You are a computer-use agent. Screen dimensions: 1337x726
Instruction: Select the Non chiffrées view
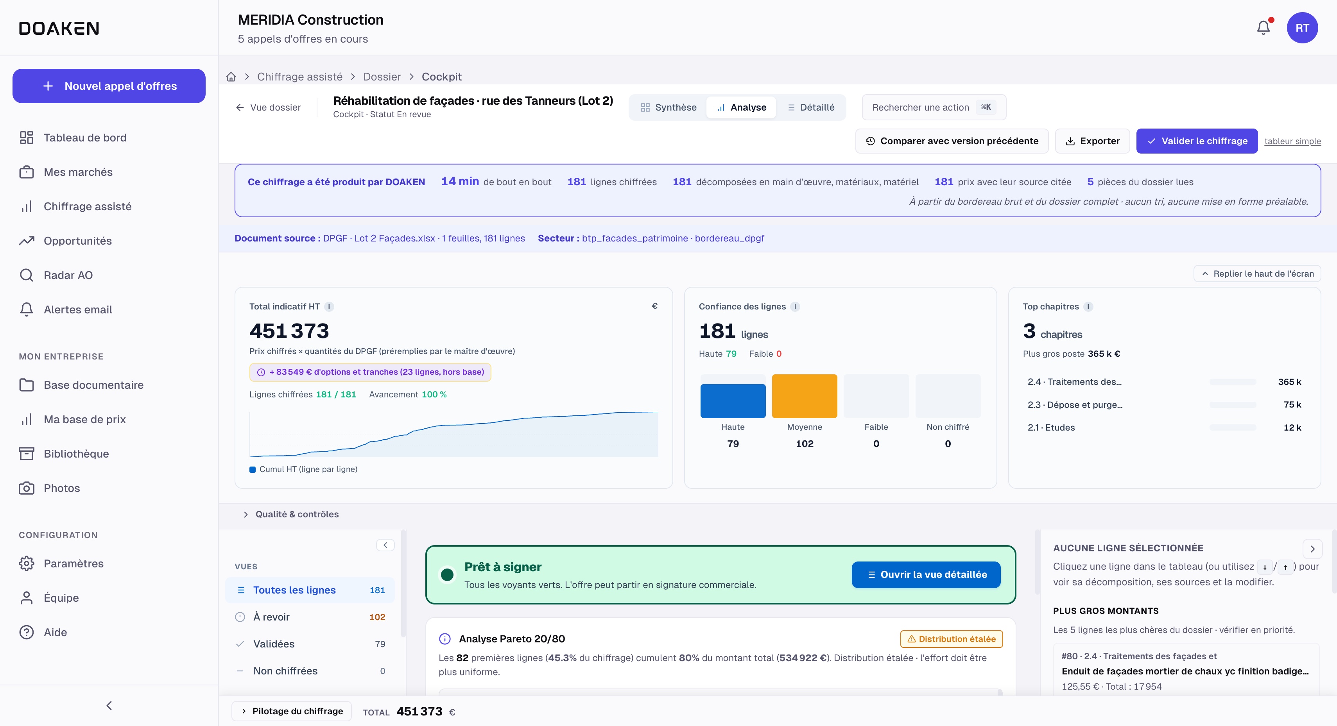[x=310, y=671]
